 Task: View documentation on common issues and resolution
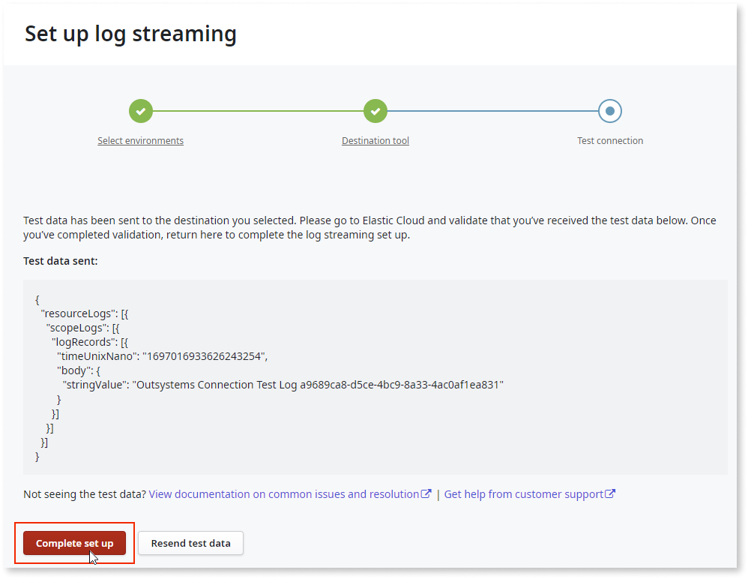(x=285, y=493)
